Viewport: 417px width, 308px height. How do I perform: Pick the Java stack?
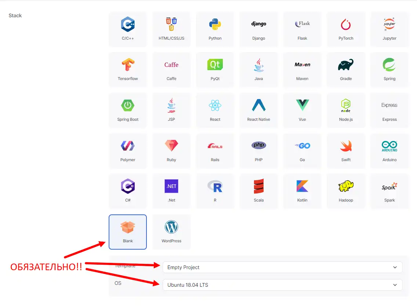(x=258, y=70)
